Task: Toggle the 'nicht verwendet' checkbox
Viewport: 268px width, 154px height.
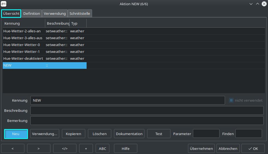Action: pyautogui.click(x=231, y=100)
